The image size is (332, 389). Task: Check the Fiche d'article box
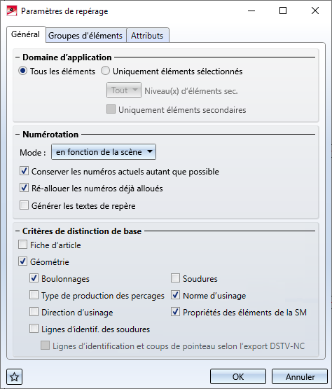pos(22,245)
